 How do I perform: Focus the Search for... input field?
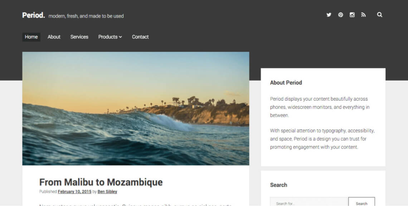(309, 203)
